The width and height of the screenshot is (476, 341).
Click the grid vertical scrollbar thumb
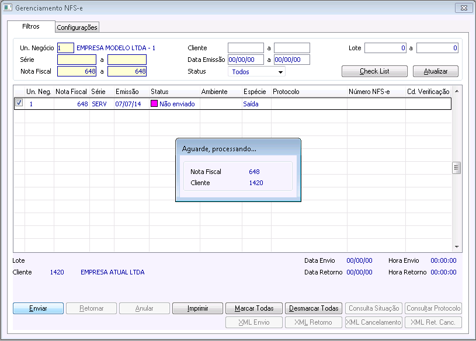(456, 168)
